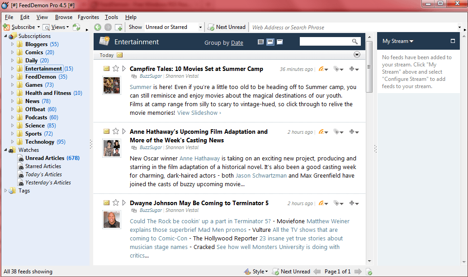468x277 pixels.
Task: Collapse the Today group with circle arrow
Action: pyautogui.click(x=357, y=55)
